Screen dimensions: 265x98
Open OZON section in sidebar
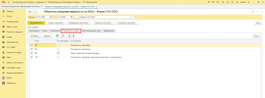click(x=9, y=78)
